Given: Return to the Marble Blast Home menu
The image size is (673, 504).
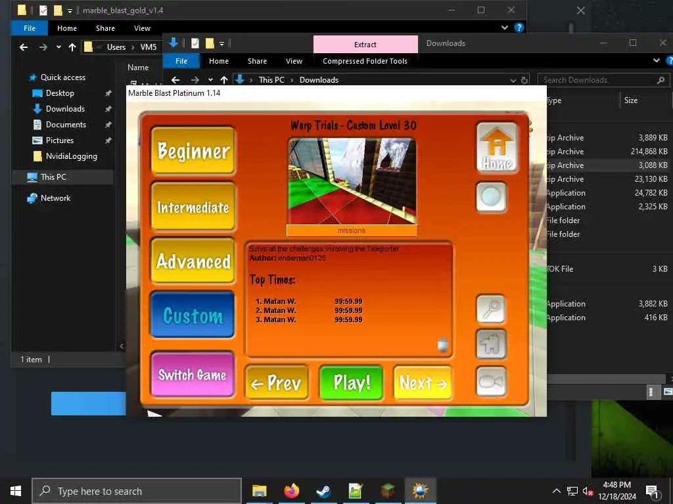Looking at the screenshot, I should pyautogui.click(x=497, y=148).
